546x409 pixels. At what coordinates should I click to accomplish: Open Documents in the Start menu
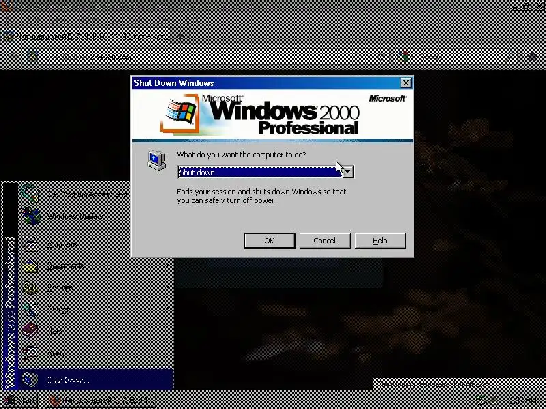[96, 266]
